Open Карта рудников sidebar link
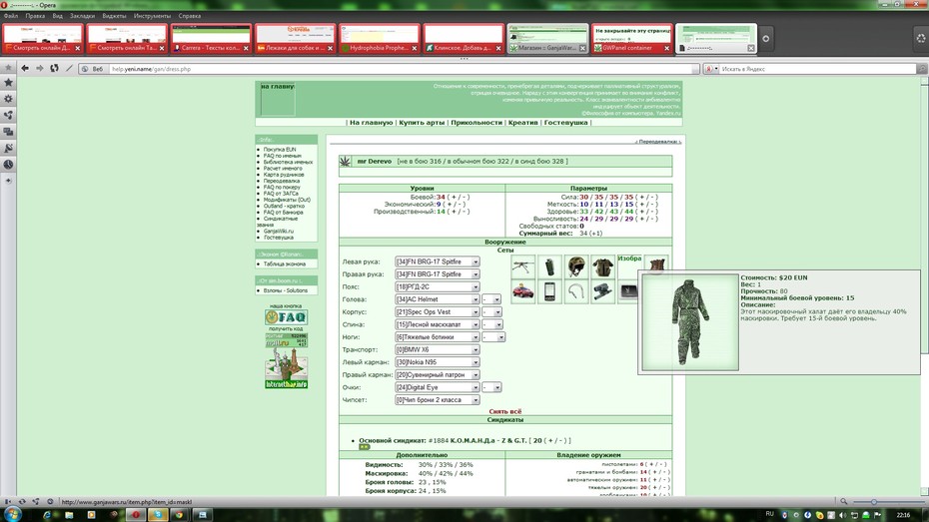This screenshot has height=522, width=929. point(284,175)
